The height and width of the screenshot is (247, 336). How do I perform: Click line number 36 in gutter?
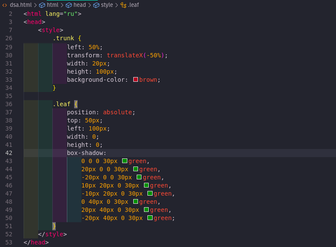(x=9, y=104)
